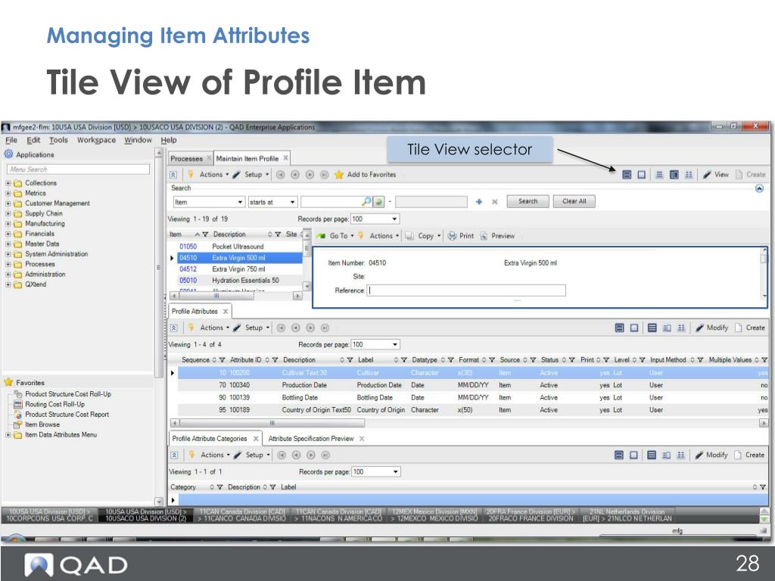Open Records per page dropdown for item list

394,219
